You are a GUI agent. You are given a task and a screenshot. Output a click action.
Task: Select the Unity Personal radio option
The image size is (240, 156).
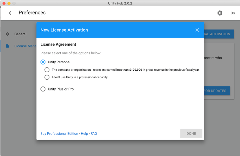coord(43,62)
